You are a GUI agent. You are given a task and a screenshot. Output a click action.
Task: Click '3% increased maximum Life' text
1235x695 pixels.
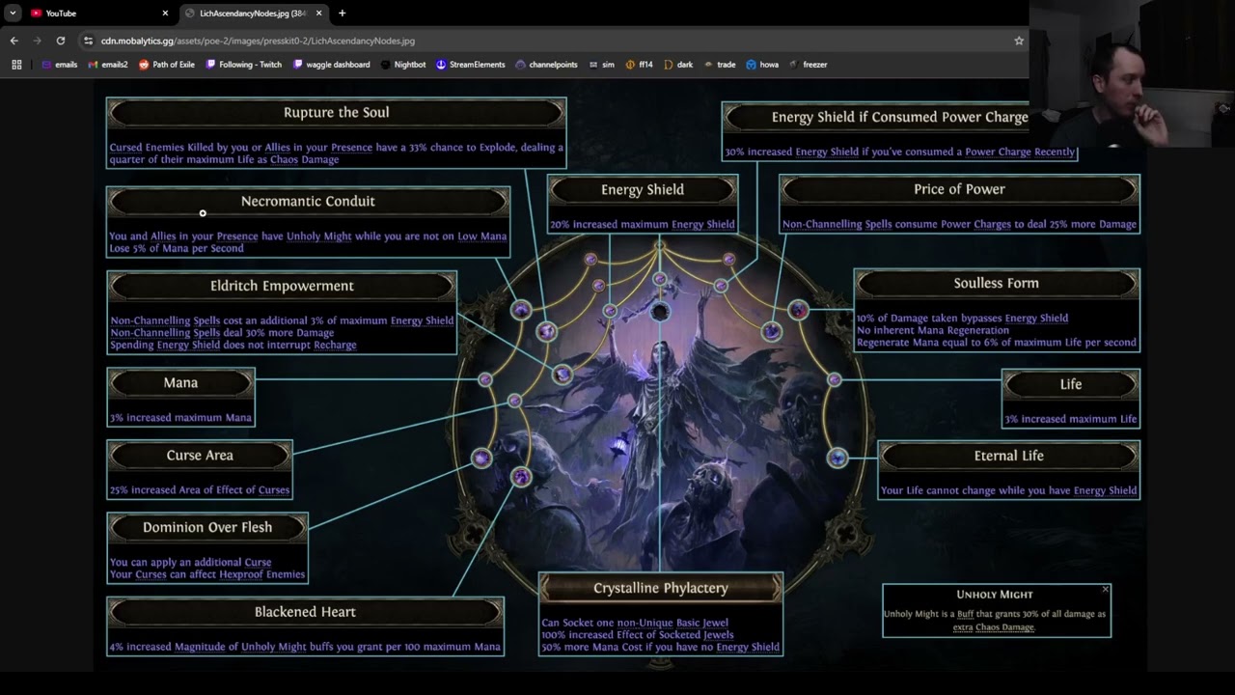1071,419
